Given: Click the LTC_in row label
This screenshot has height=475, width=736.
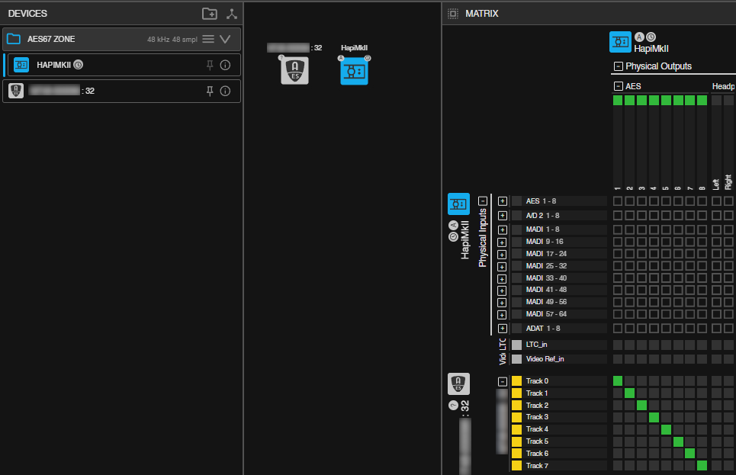Looking at the screenshot, I should pos(536,345).
